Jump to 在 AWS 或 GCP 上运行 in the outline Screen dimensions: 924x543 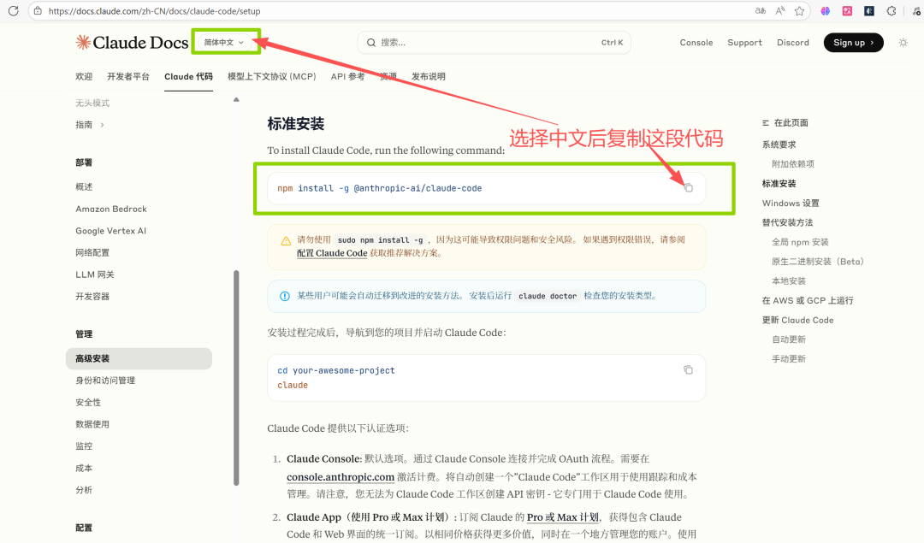click(x=808, y=300)
